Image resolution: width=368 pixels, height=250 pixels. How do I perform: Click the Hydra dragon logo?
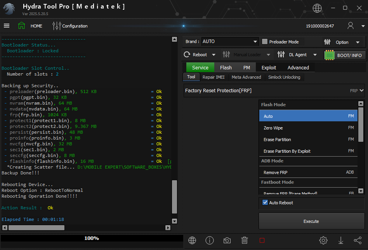[9, 9]
